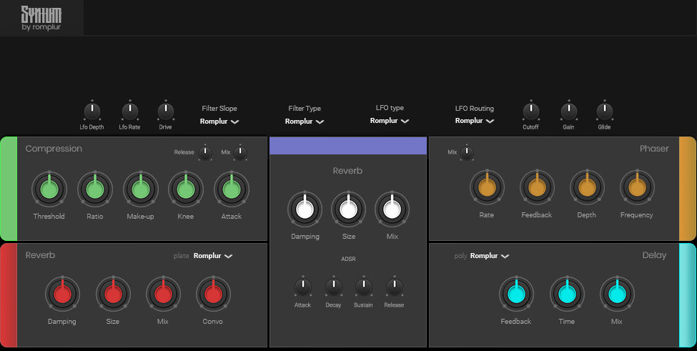Click the red Damping knob
Screen dimensions: 697x351
point(62,294)
